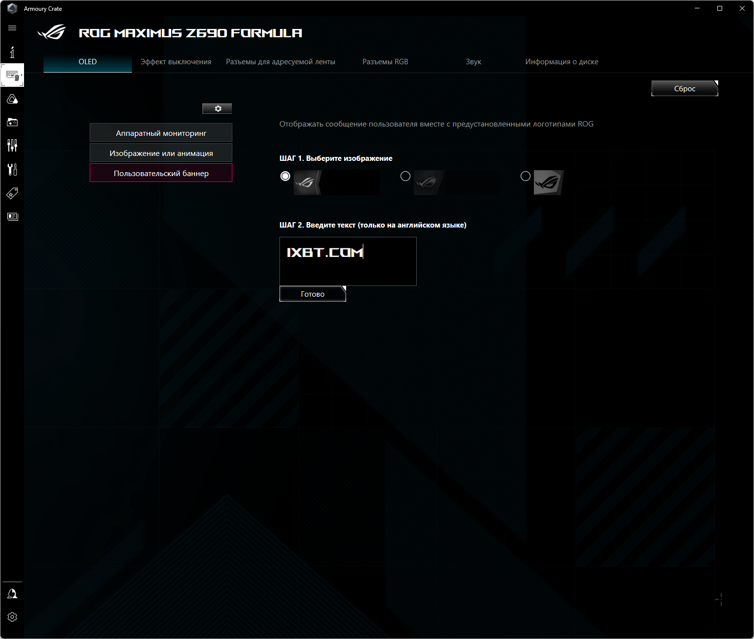This screenshot has height=639, width=754.
Task: Select Изображение или анимация mode
Action: click(x=161, y=153)
